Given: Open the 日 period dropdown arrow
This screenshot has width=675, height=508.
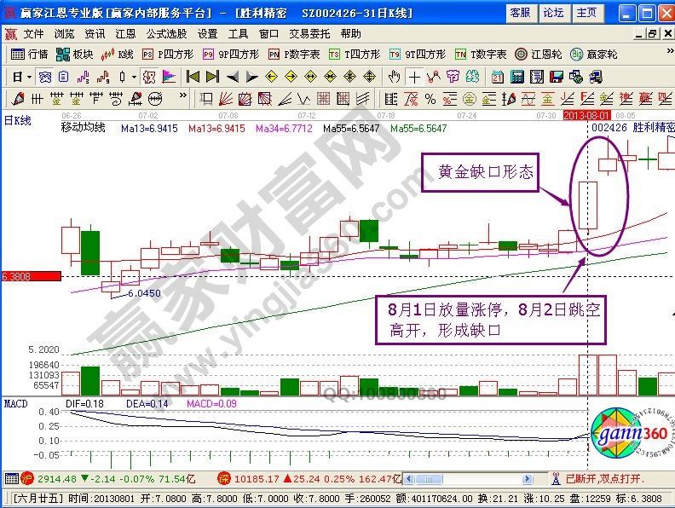Looking at the screenshot, I should click(x=27, y=77).
